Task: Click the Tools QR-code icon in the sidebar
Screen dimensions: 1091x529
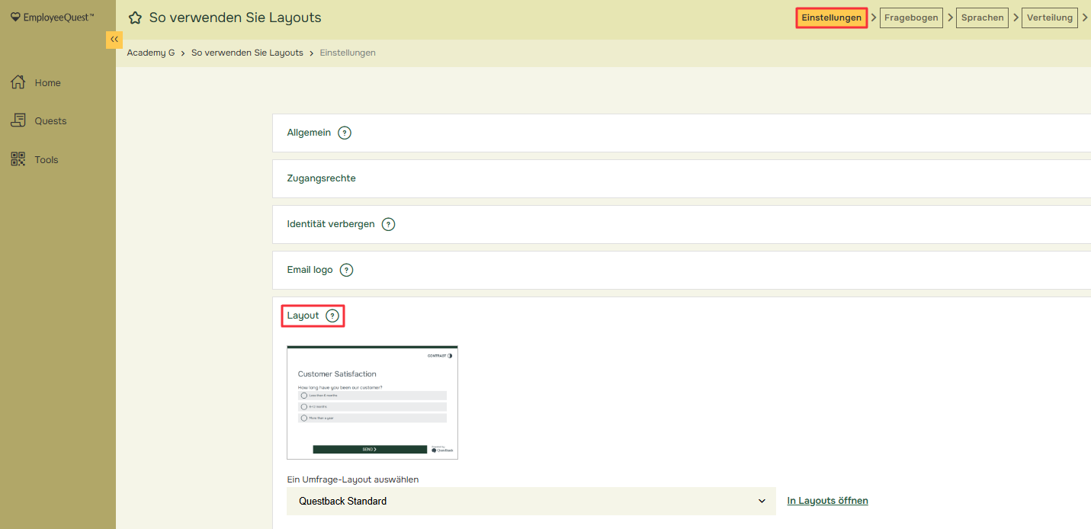Action: coord(18,159)
